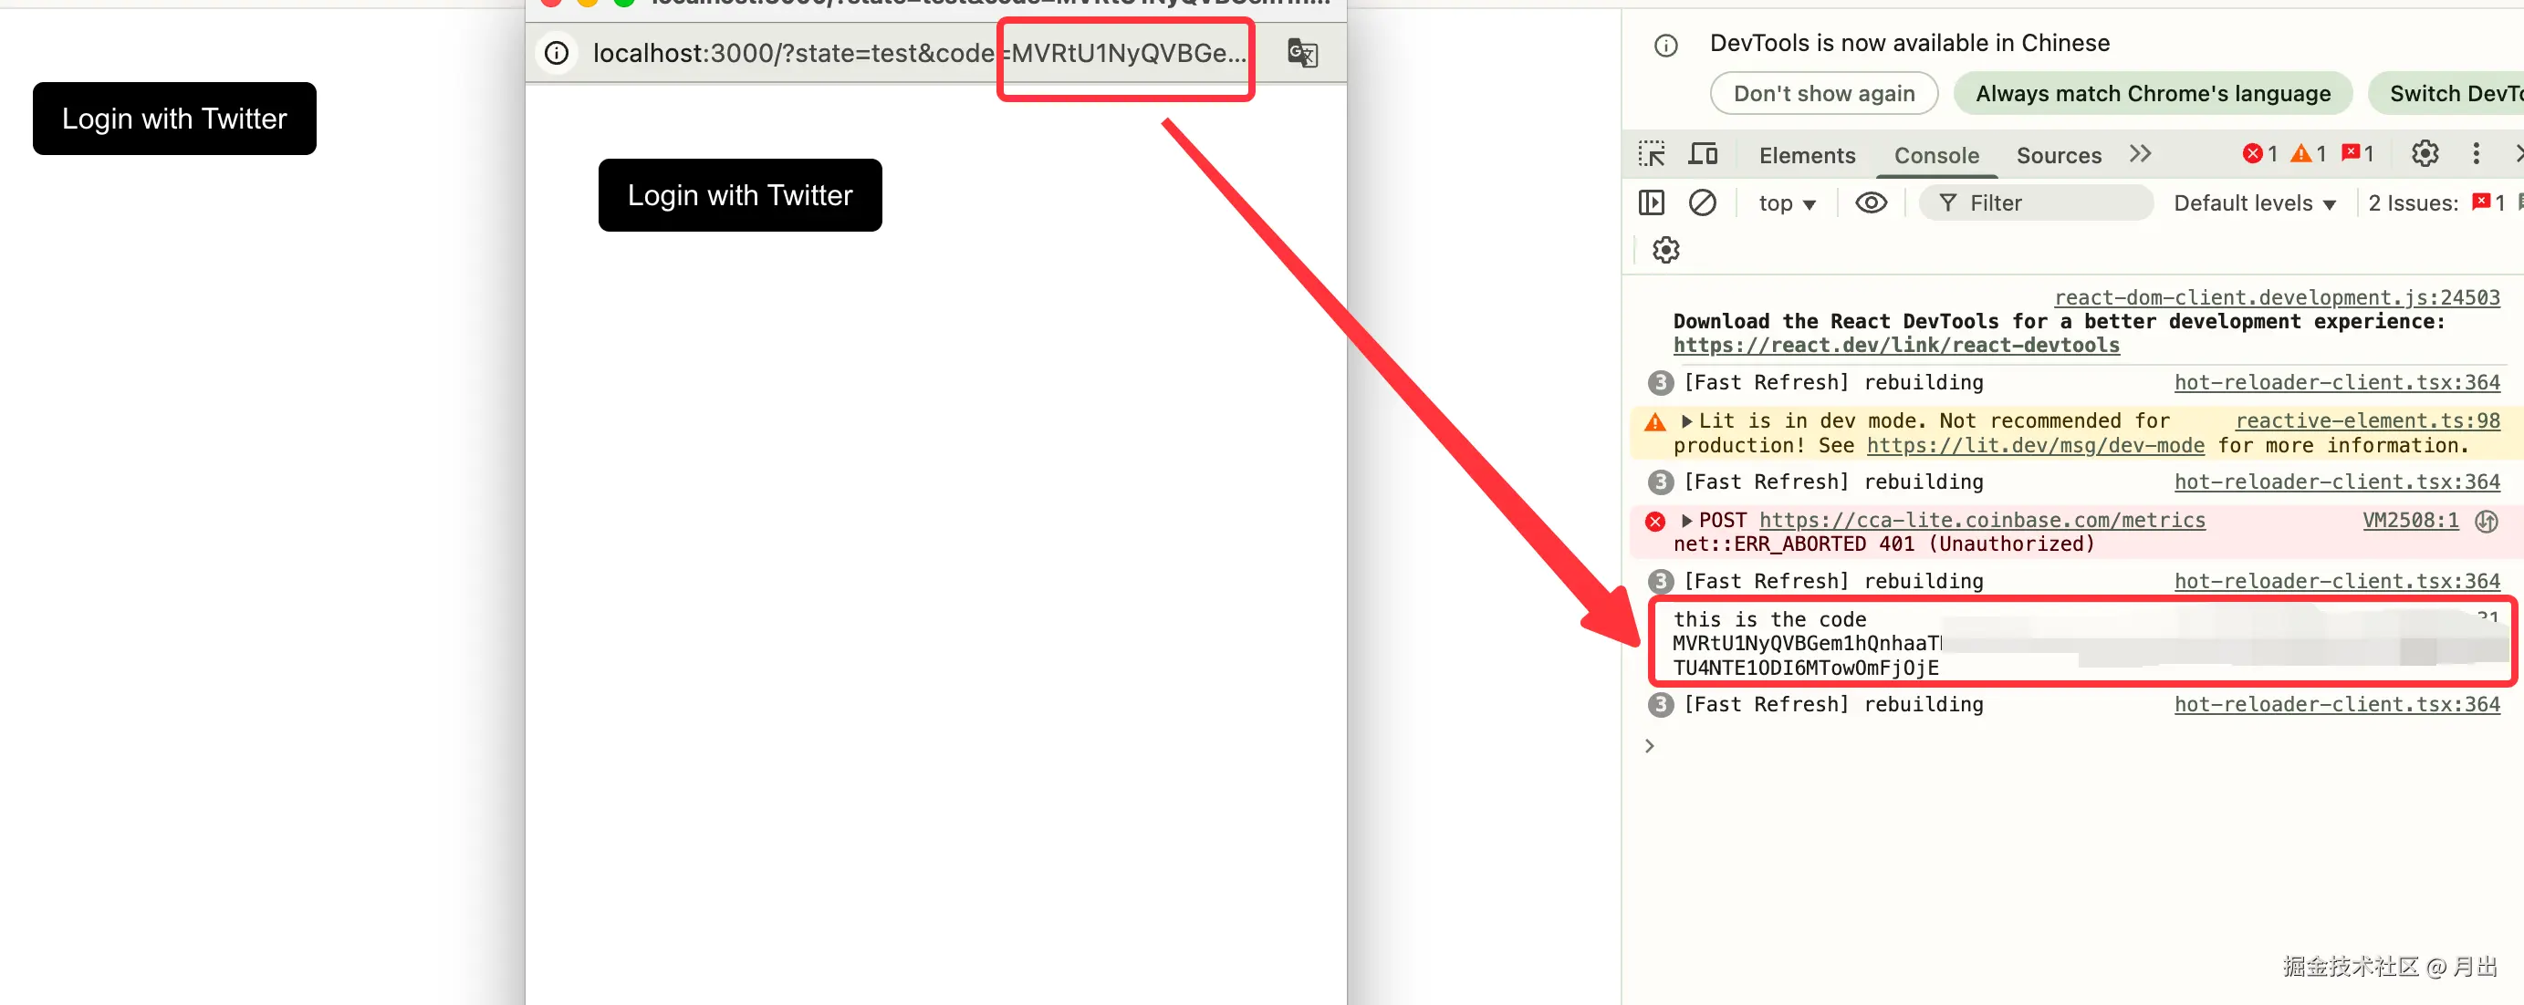
Task: Switch to the Elements tab
Action: point(1806,155)
